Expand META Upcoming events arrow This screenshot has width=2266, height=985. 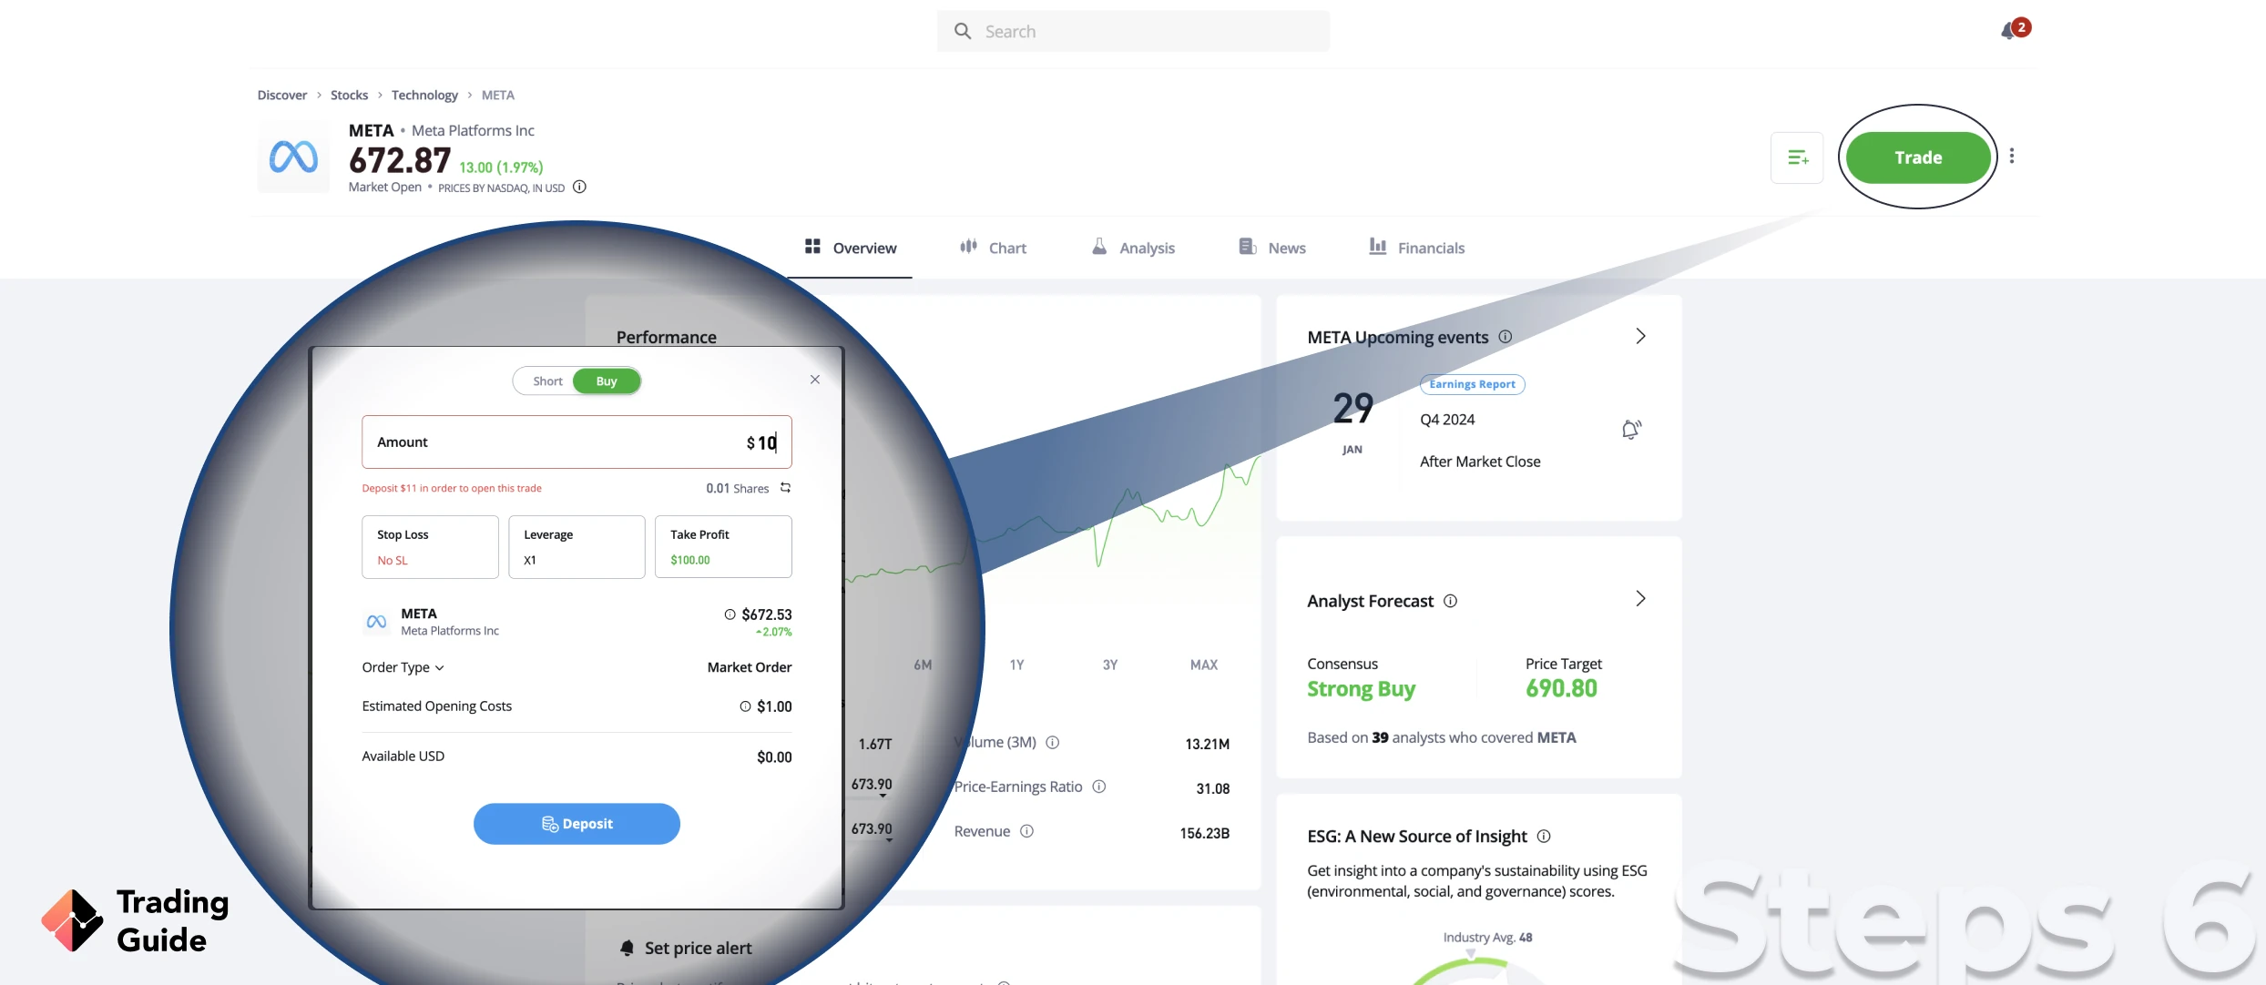click(1640, 336)
